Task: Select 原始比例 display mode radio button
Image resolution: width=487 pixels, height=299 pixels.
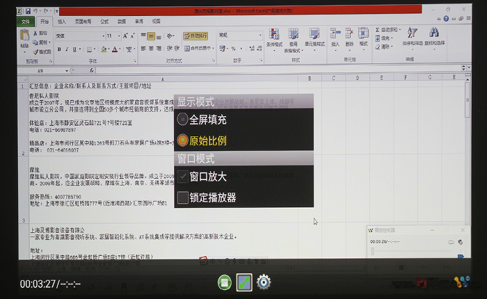Action: 183,140
